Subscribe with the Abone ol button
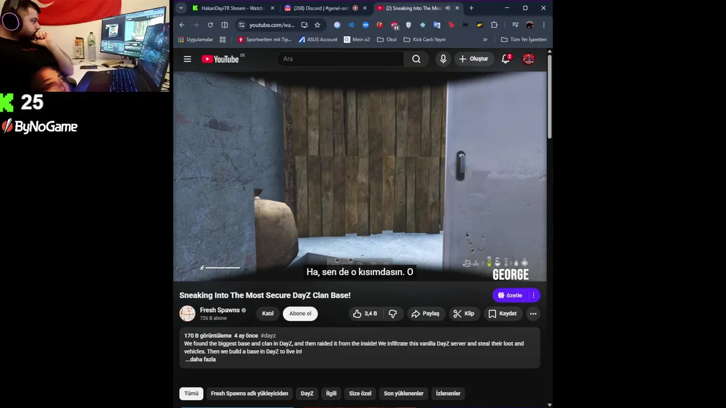This screenshot has height=408, width=726. point(300,313)
